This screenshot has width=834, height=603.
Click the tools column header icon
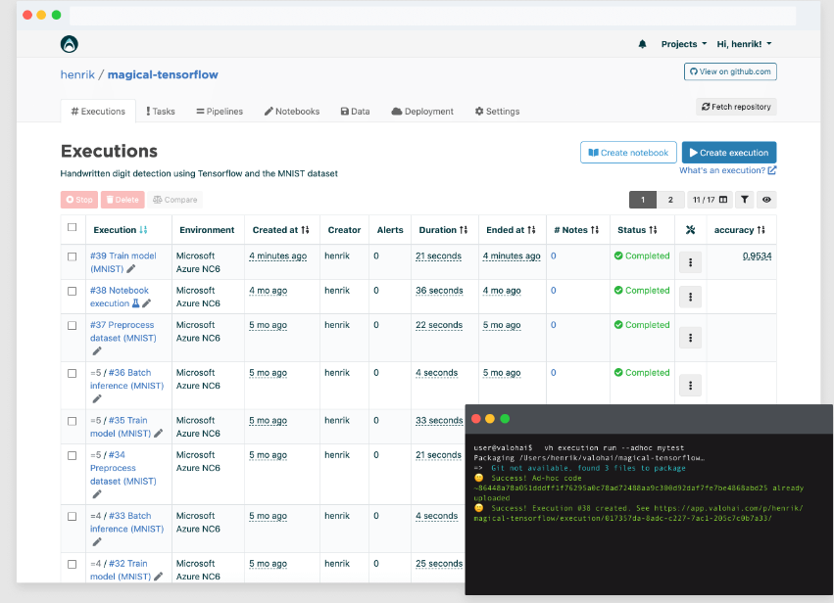click(x=690, y=230)
